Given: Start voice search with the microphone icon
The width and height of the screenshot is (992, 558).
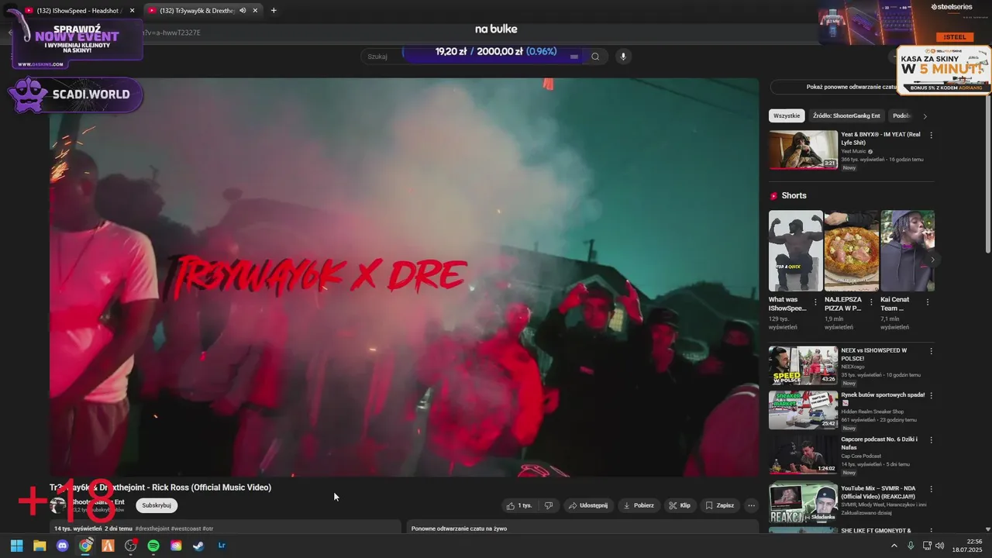Looking at the screenshot, I should 622,56.
